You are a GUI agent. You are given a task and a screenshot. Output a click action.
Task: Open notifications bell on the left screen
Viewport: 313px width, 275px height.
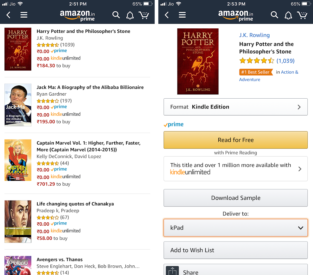tap(130, 15)
